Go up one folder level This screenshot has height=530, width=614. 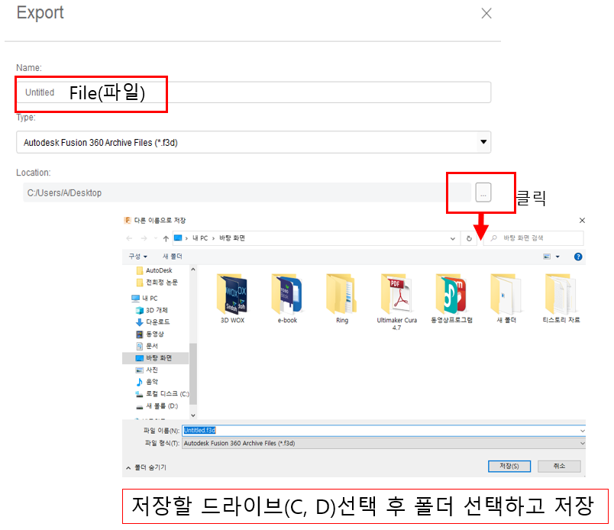(166, 238)
